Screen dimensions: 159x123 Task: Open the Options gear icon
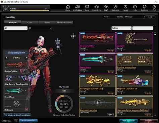click(x=145, y=7)
